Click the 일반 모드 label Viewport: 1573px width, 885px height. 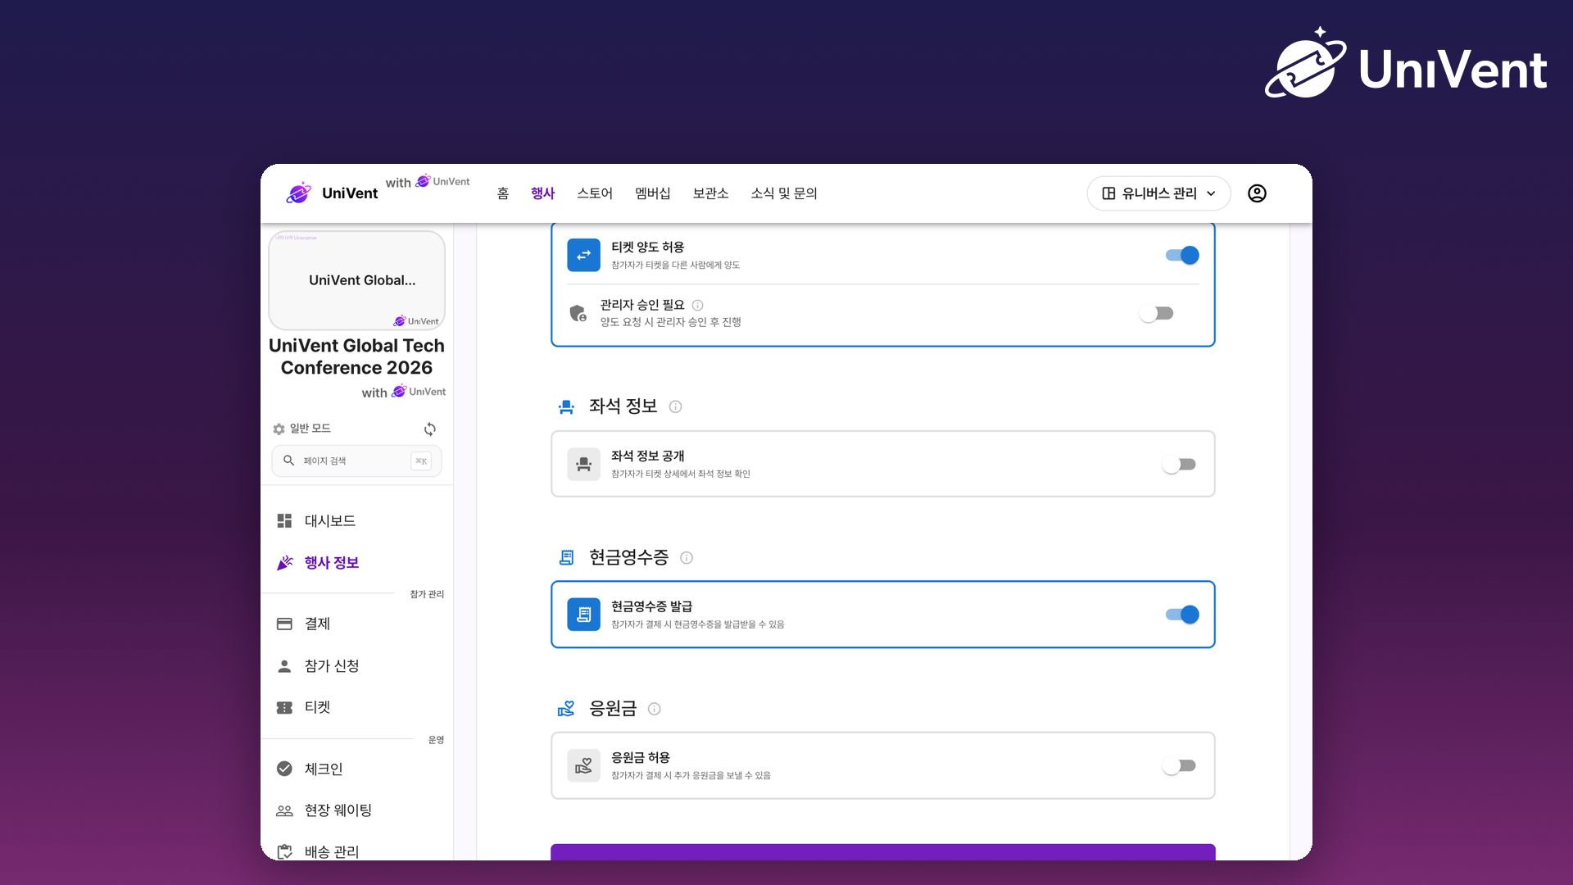point(311,429)
